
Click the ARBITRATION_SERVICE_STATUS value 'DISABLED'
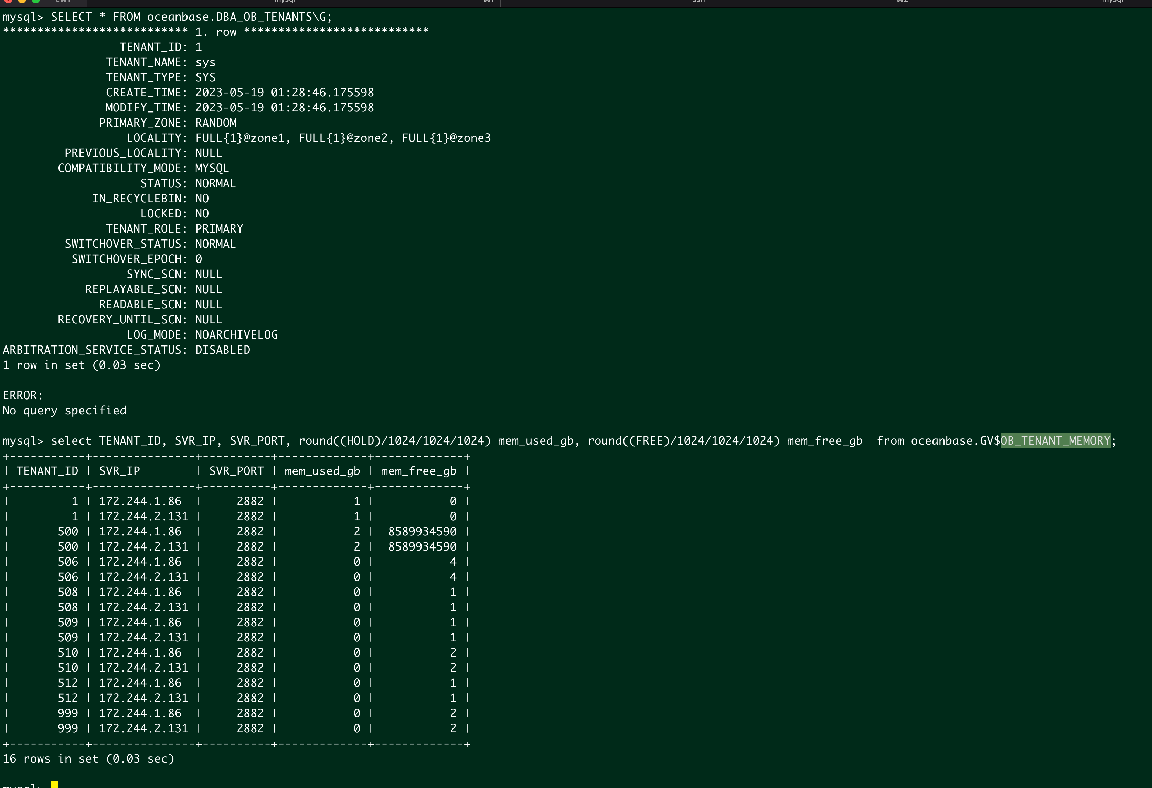tap(223, 350)
